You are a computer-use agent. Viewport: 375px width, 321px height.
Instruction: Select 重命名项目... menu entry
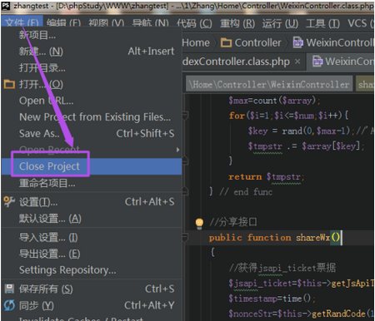92,183
